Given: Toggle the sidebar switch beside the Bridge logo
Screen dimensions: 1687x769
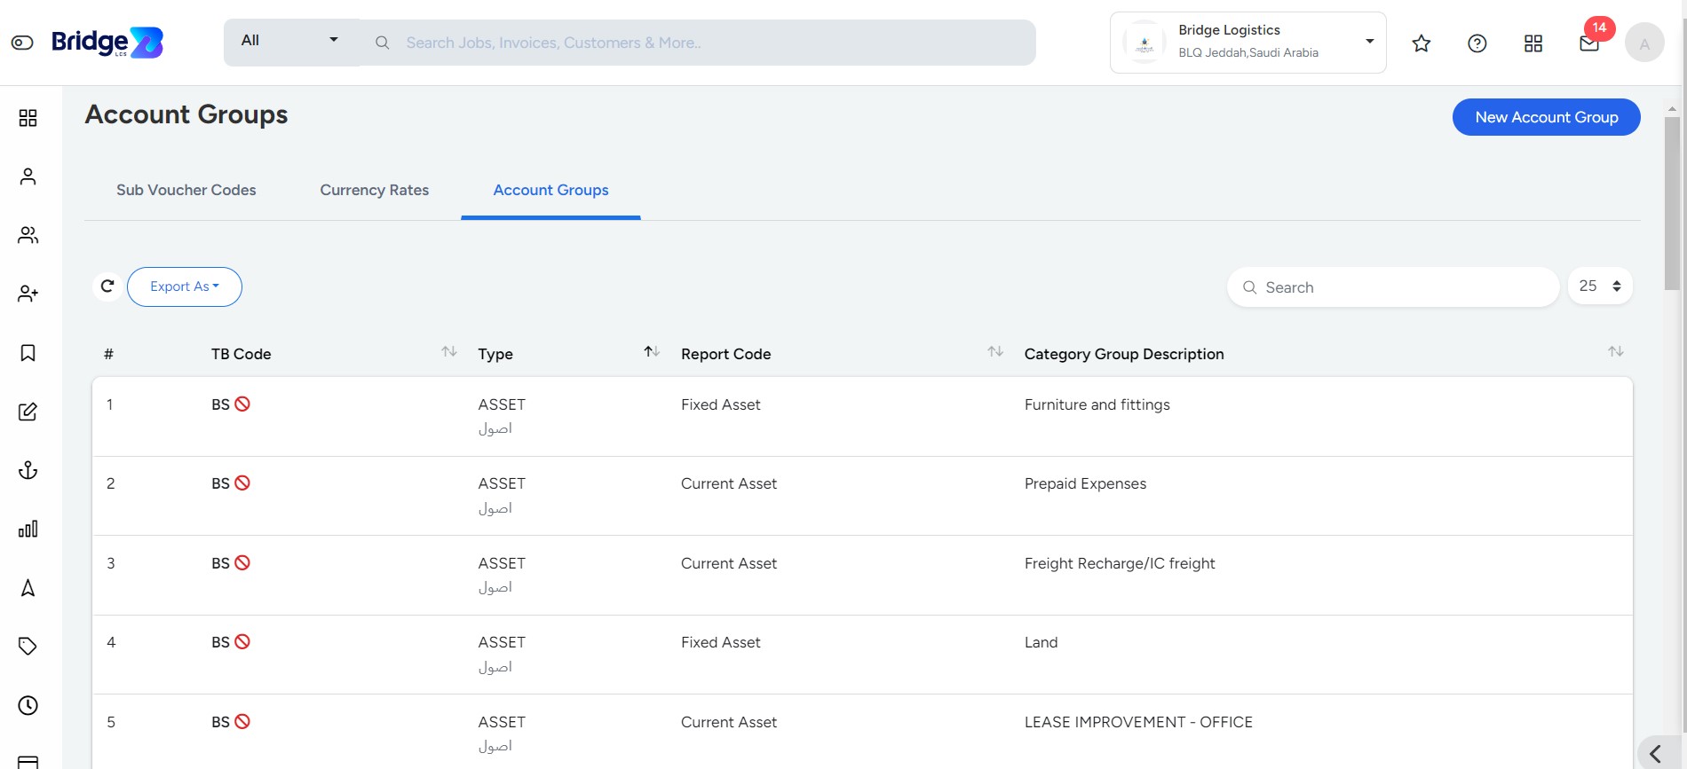Looking at the screenshot, I should coord(22,43).
